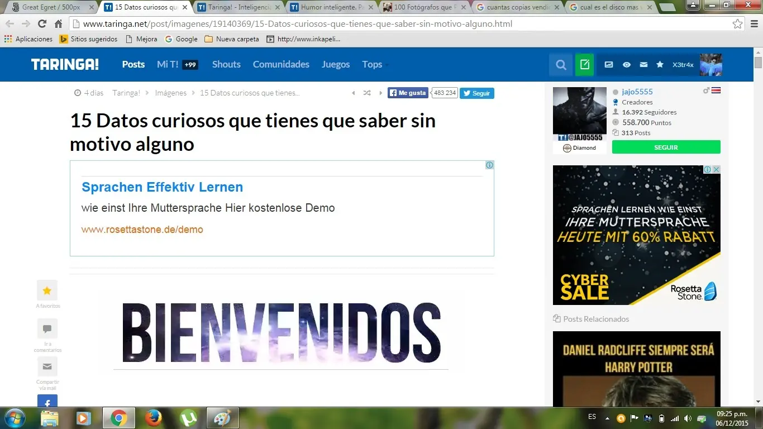Open File Explorer from taskbar
763x429 pixels.
click(x=50, y=418)
